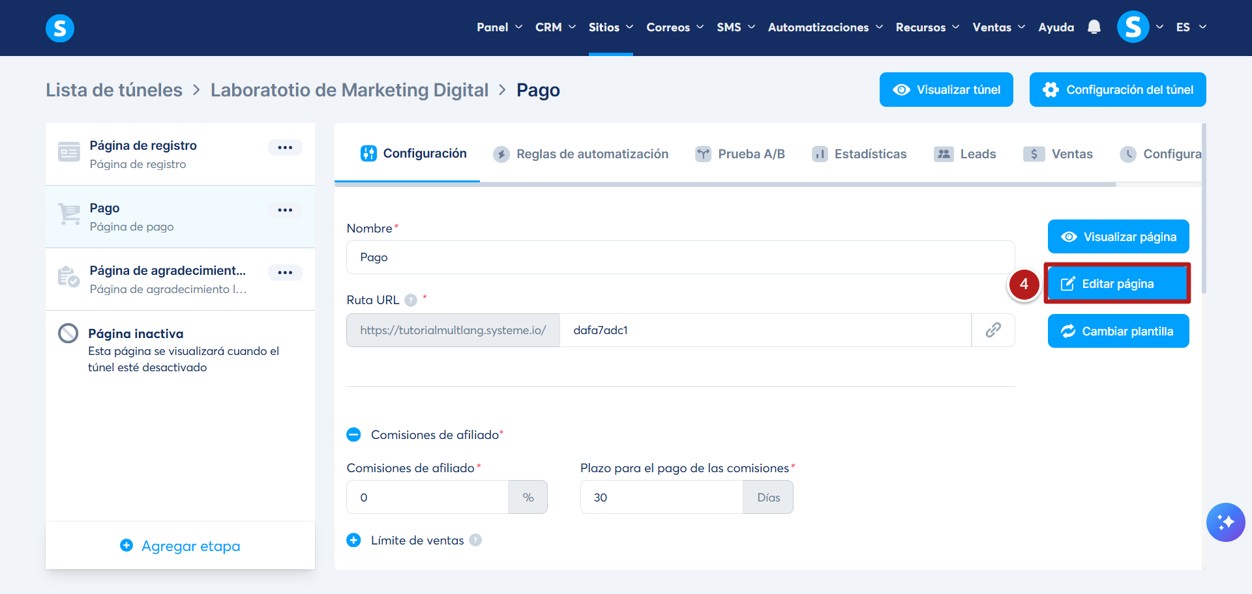Click the Editar página button
Viewport: 1252px width, 594px height.
coord(1118,284)
